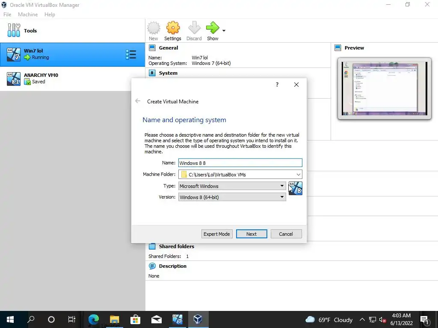Click the Shared folders section icon
This screenshot has width=438, height=328.
tap(152, 246)
